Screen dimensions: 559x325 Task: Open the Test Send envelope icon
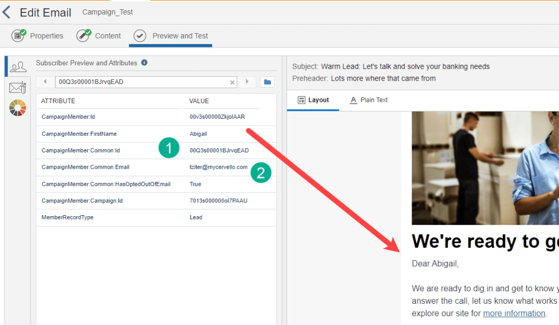click(x=18, y=88)
